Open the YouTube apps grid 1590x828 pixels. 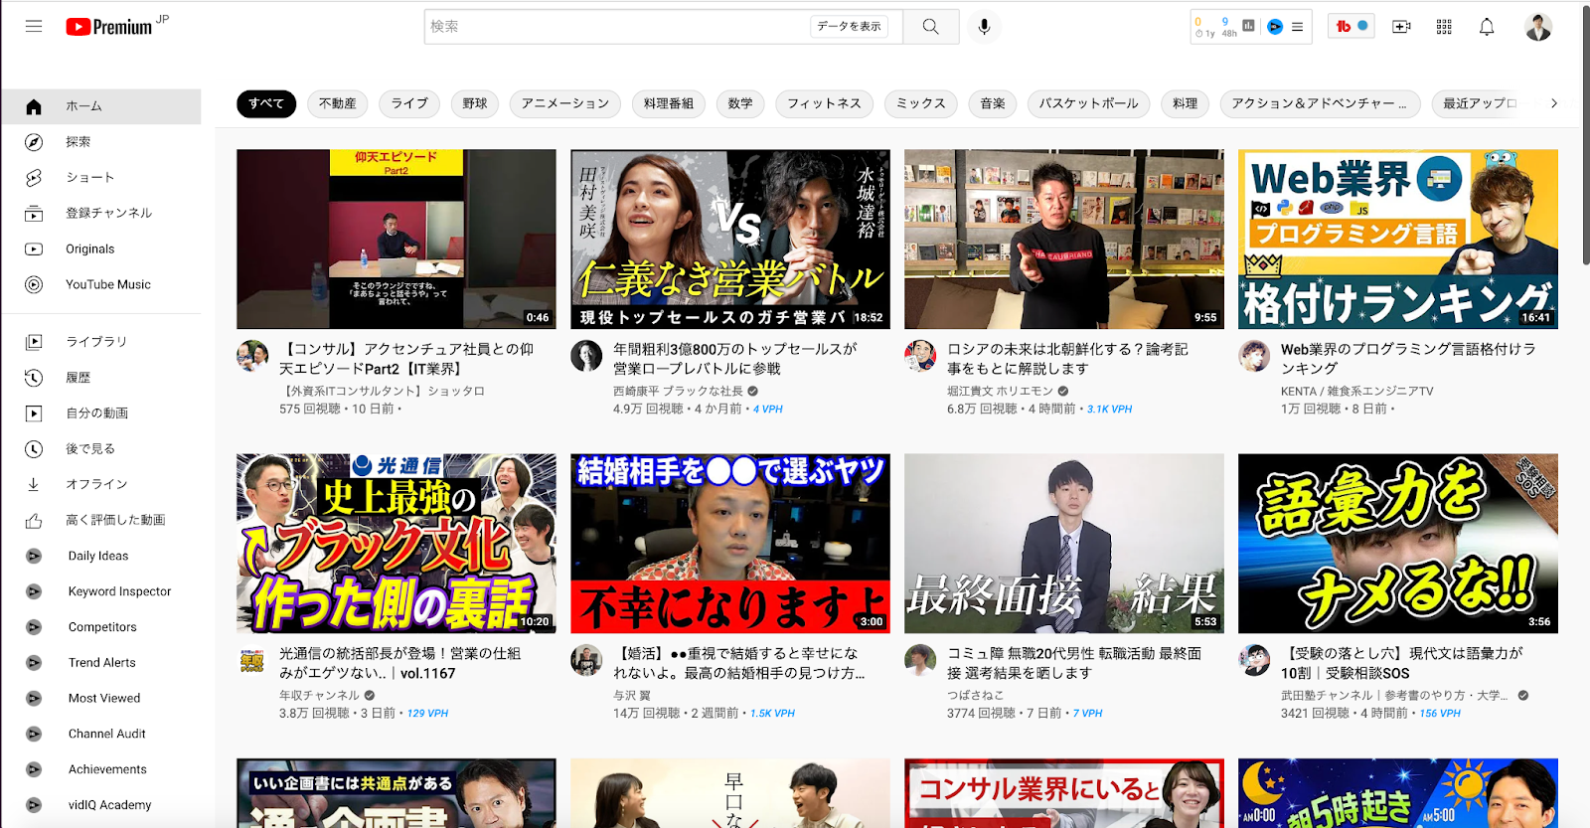[1444, 27]
